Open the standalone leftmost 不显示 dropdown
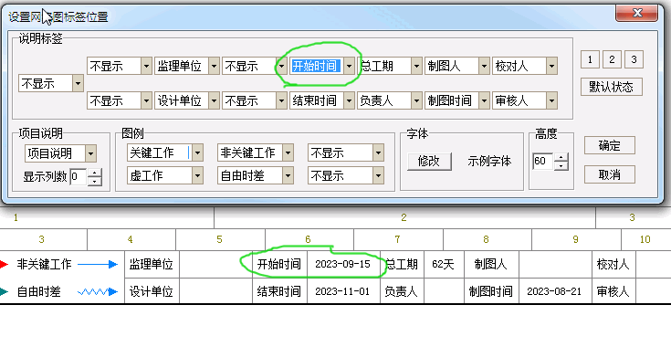Viewport: 671px width, 347px height. pos(79,83)
